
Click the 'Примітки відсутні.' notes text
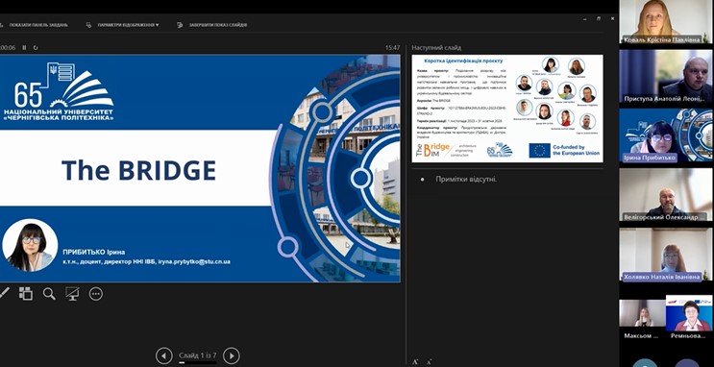pos(466,180)
